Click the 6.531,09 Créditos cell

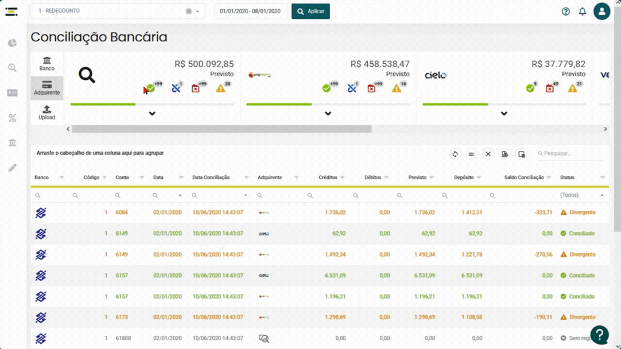[x=335, y=276]
